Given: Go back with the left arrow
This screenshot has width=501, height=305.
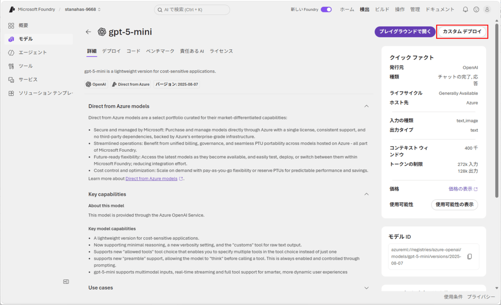Looking at the screenshot, I should [88, 32].
